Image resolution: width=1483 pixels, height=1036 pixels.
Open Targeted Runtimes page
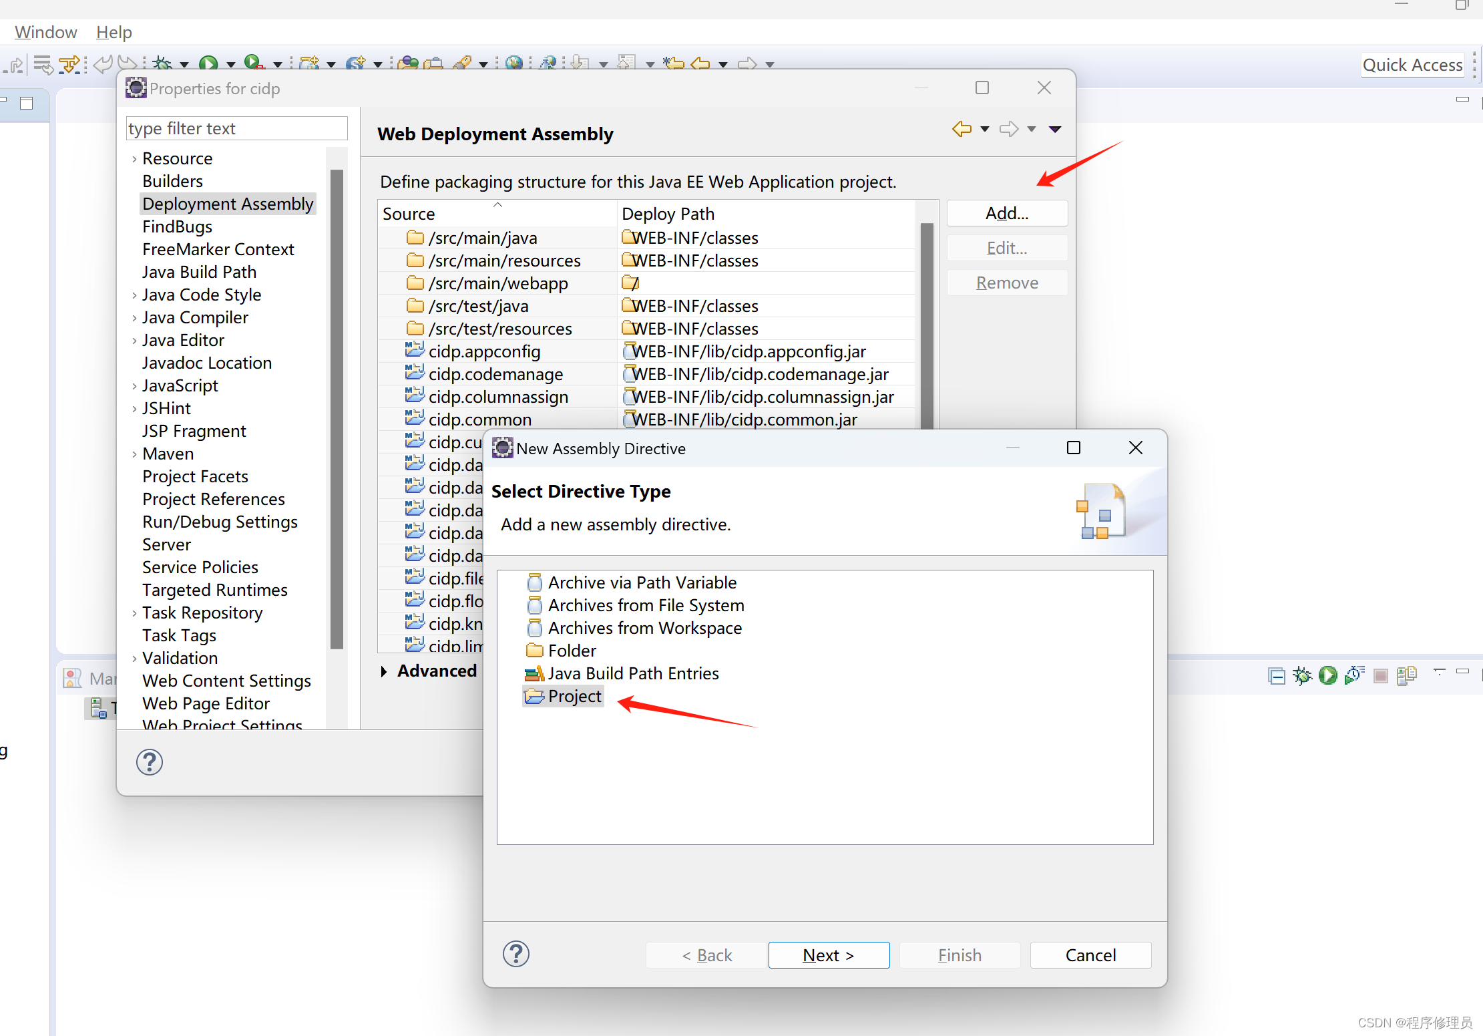coord(214,590)
